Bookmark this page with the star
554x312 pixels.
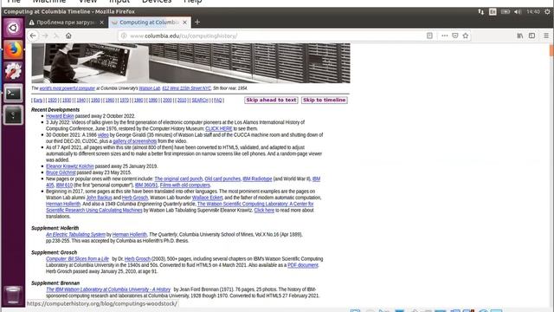pyautogui.click(x=466, y=36)
